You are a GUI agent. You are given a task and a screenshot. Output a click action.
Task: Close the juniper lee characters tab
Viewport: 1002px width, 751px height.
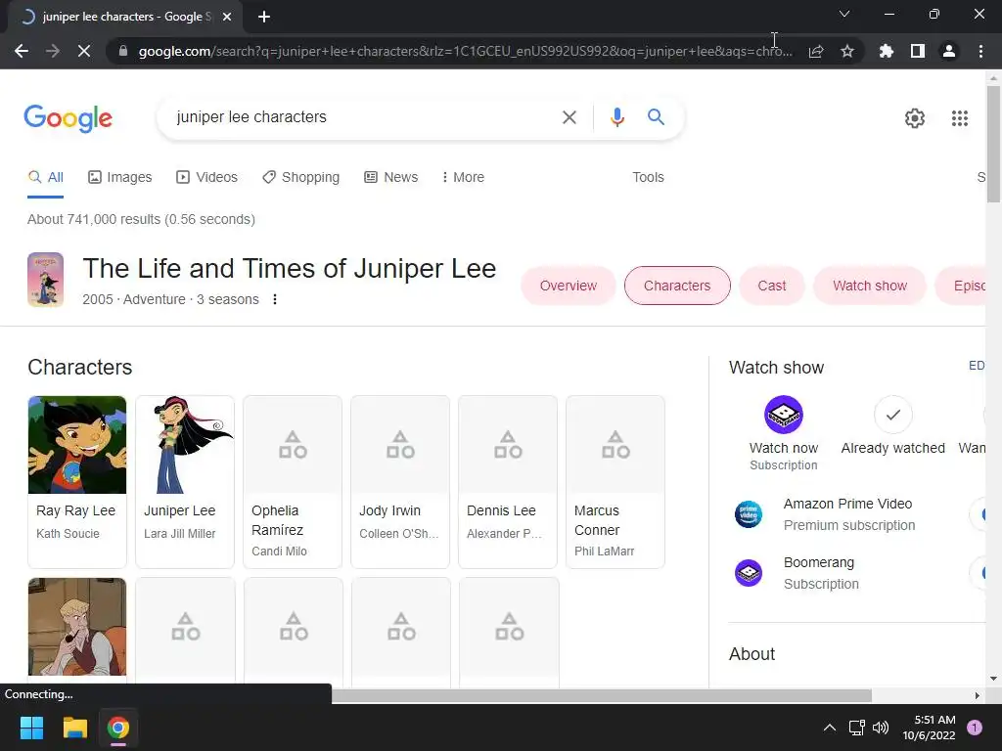227,18
